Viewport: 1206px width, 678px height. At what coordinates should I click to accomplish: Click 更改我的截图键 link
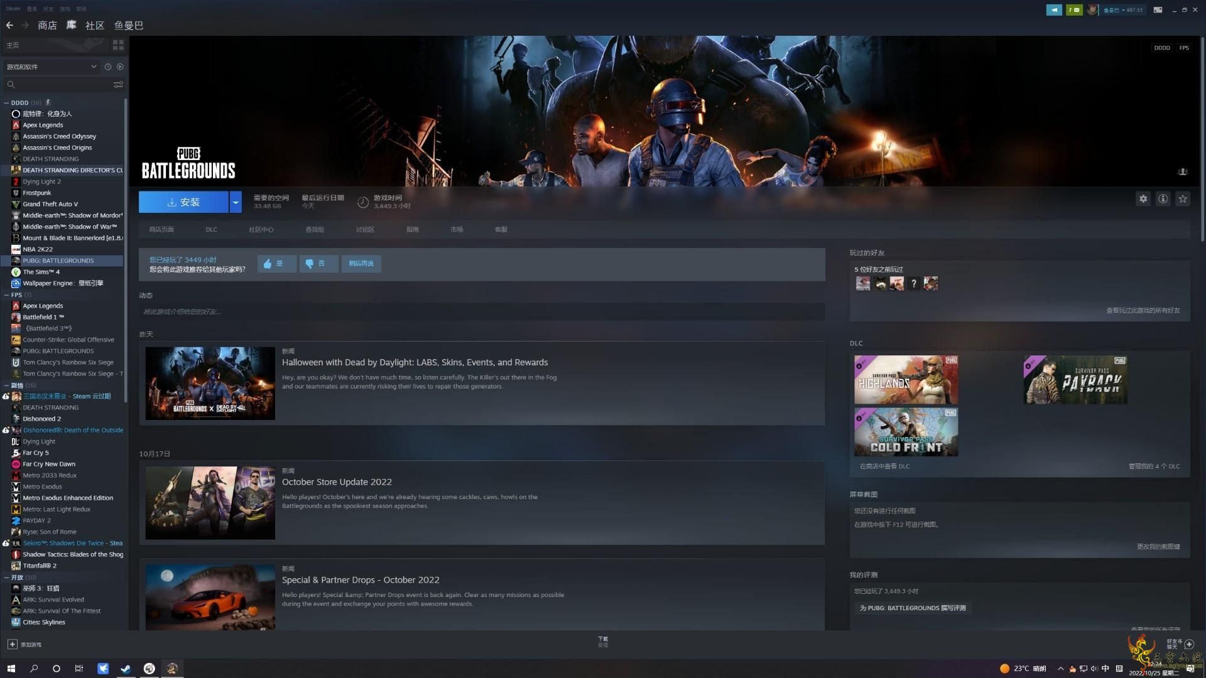(x=1158, y=547)
